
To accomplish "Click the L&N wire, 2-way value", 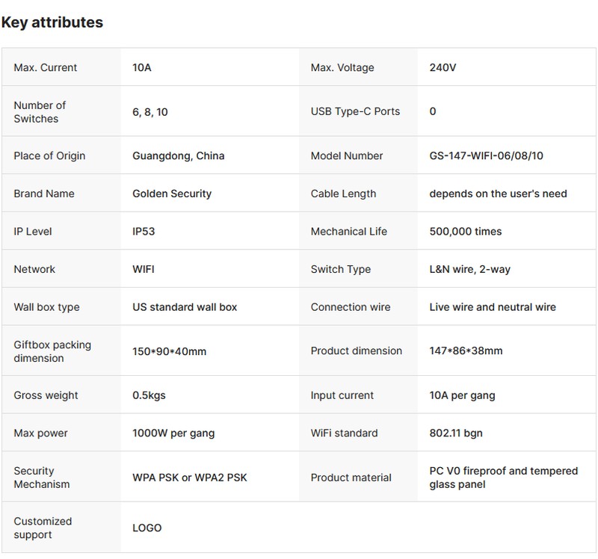I will tap(469, 269).
